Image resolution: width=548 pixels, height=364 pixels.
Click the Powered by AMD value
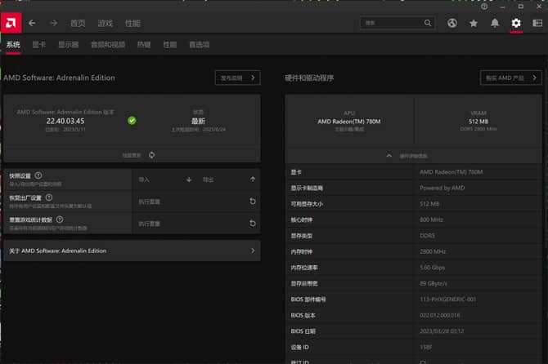coord(442,188)
